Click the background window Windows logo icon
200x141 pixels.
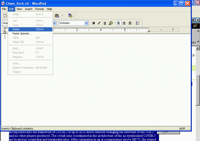195,26
